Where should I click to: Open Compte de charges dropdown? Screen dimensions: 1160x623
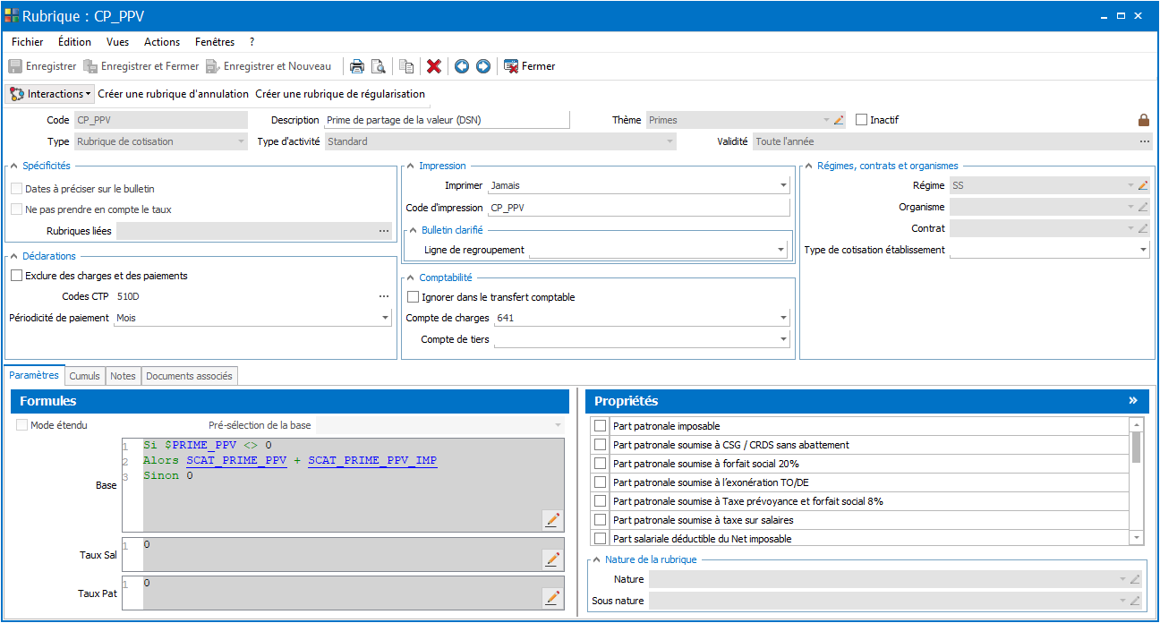tap(784, 318)
